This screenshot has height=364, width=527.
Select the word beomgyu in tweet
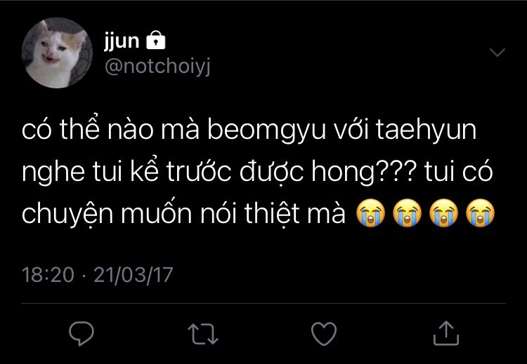click(266, 130)
